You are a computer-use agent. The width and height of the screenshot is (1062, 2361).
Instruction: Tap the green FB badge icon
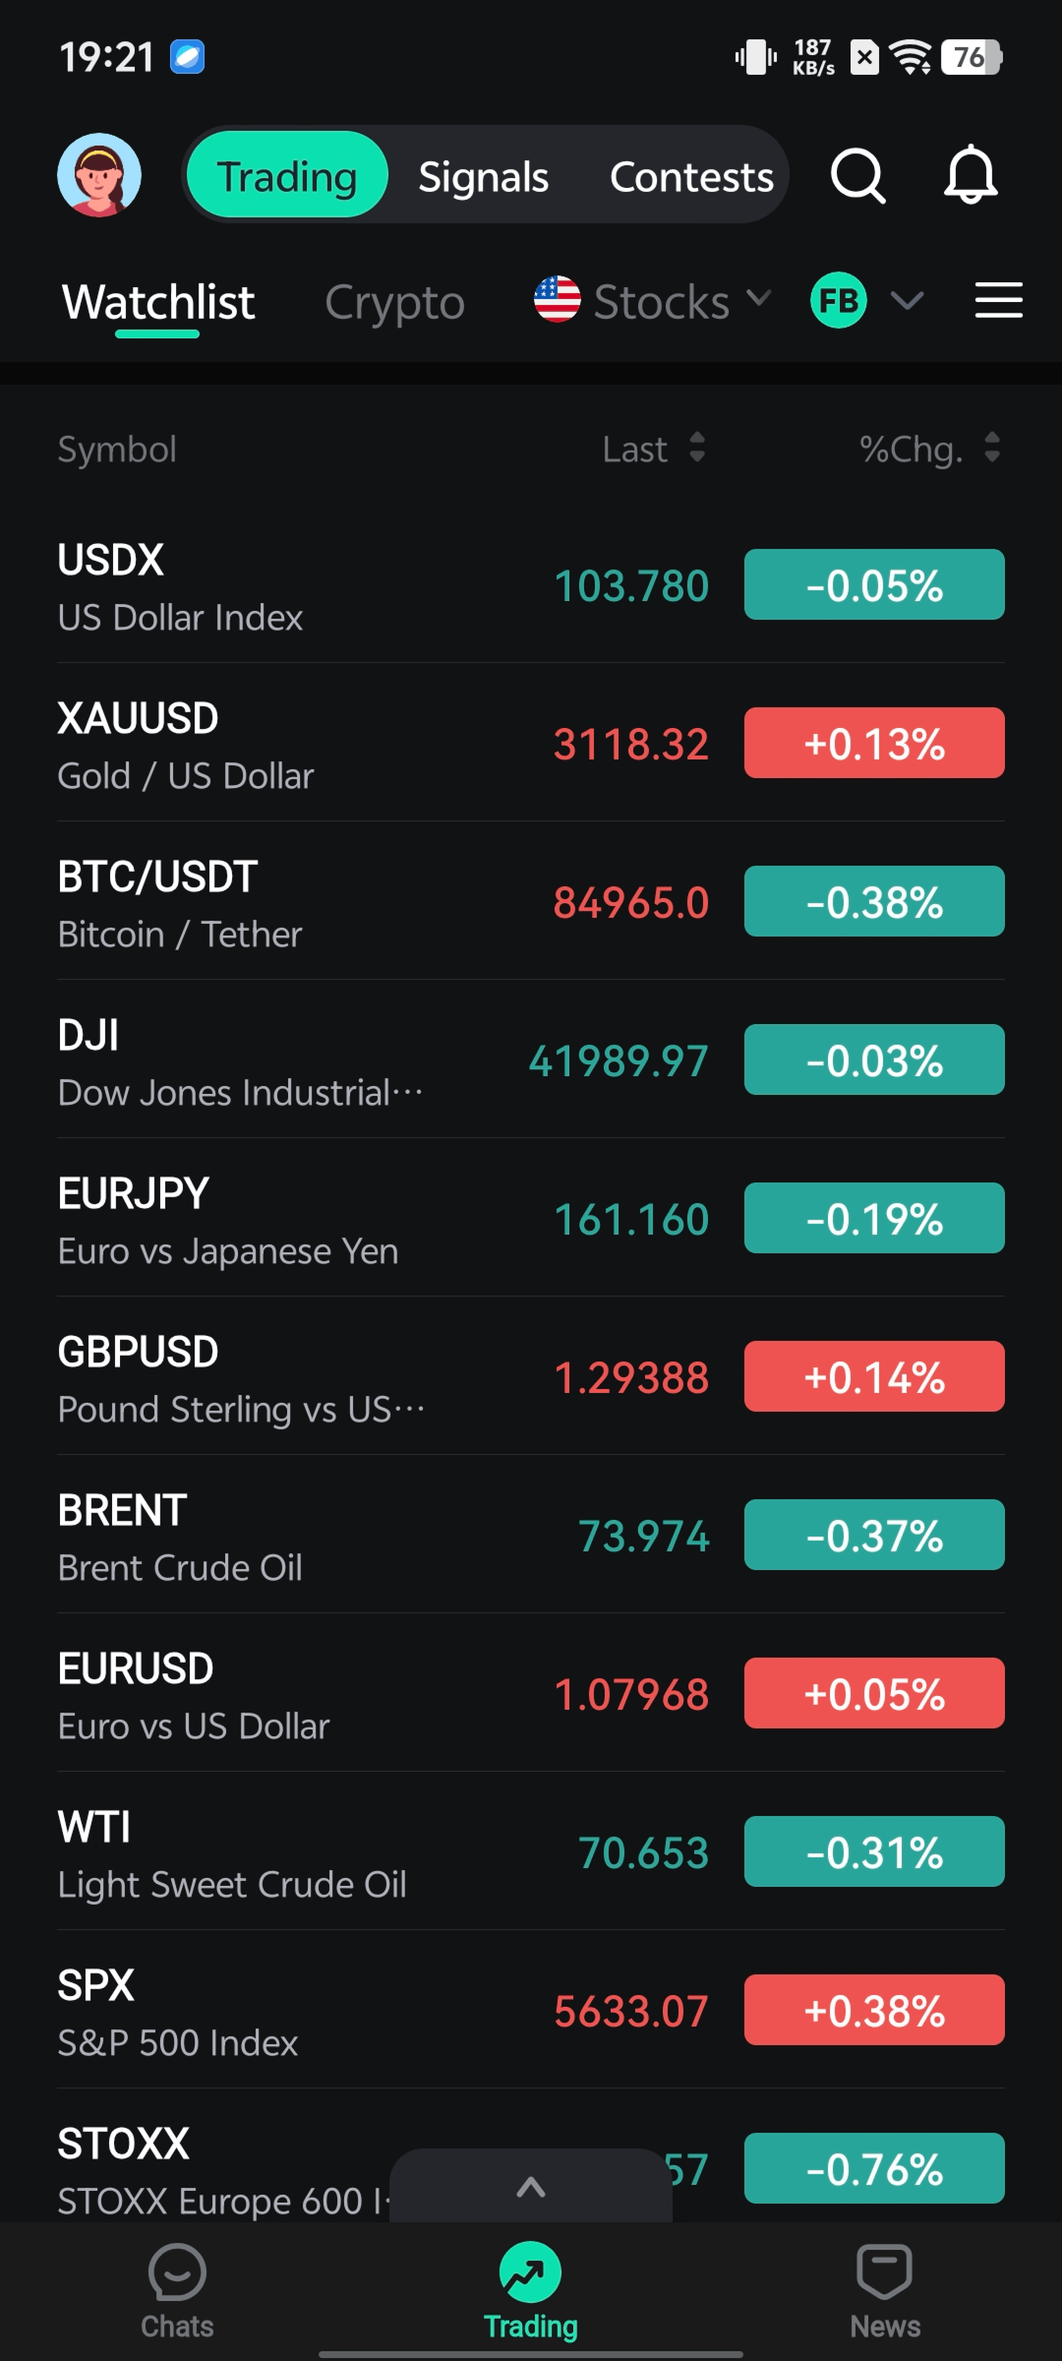838,301
